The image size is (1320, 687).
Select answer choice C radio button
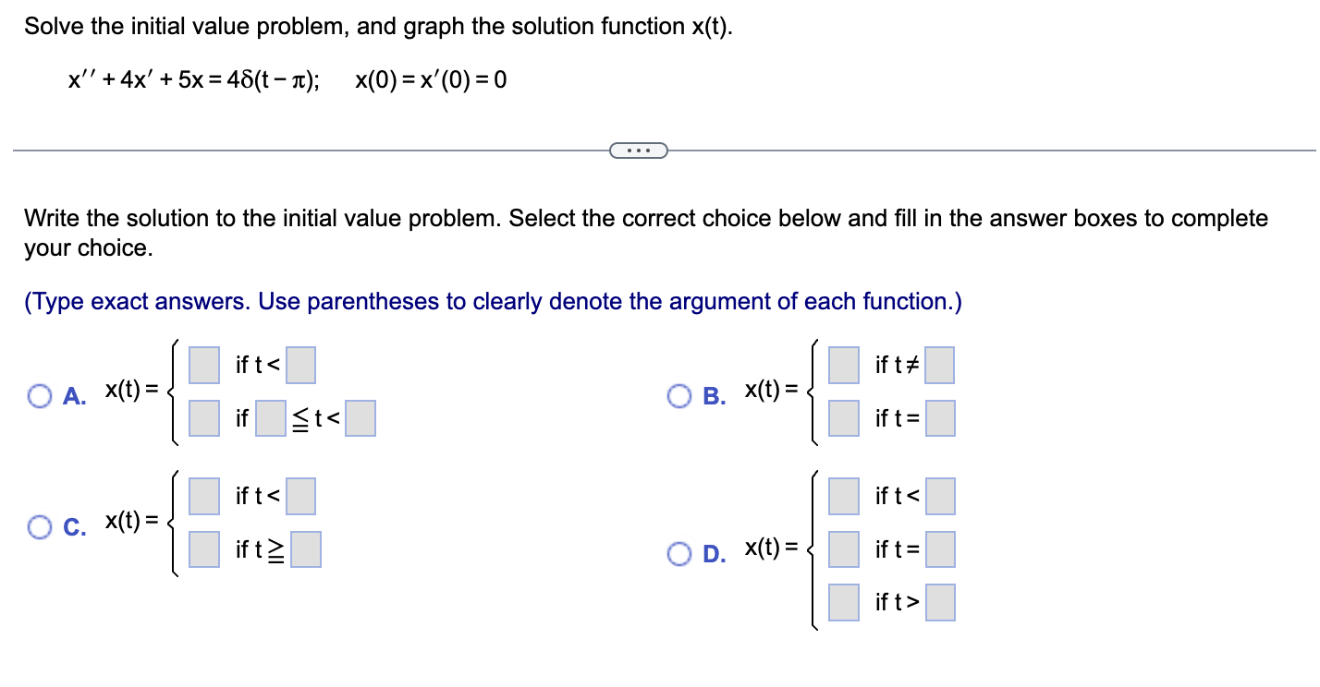(x=39, y=527)
